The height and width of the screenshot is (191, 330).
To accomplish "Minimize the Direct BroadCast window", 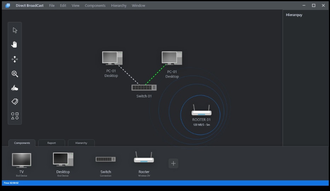I will [304, 5].
